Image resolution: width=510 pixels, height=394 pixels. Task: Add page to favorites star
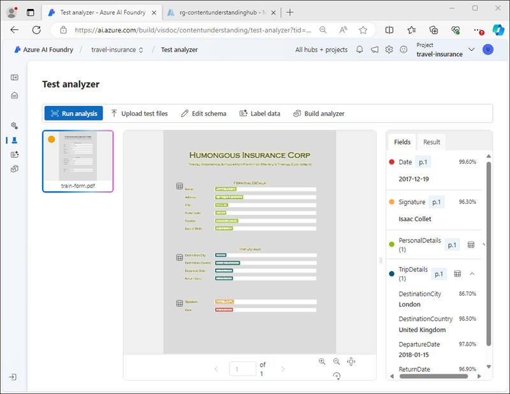[x=363, y=30]
